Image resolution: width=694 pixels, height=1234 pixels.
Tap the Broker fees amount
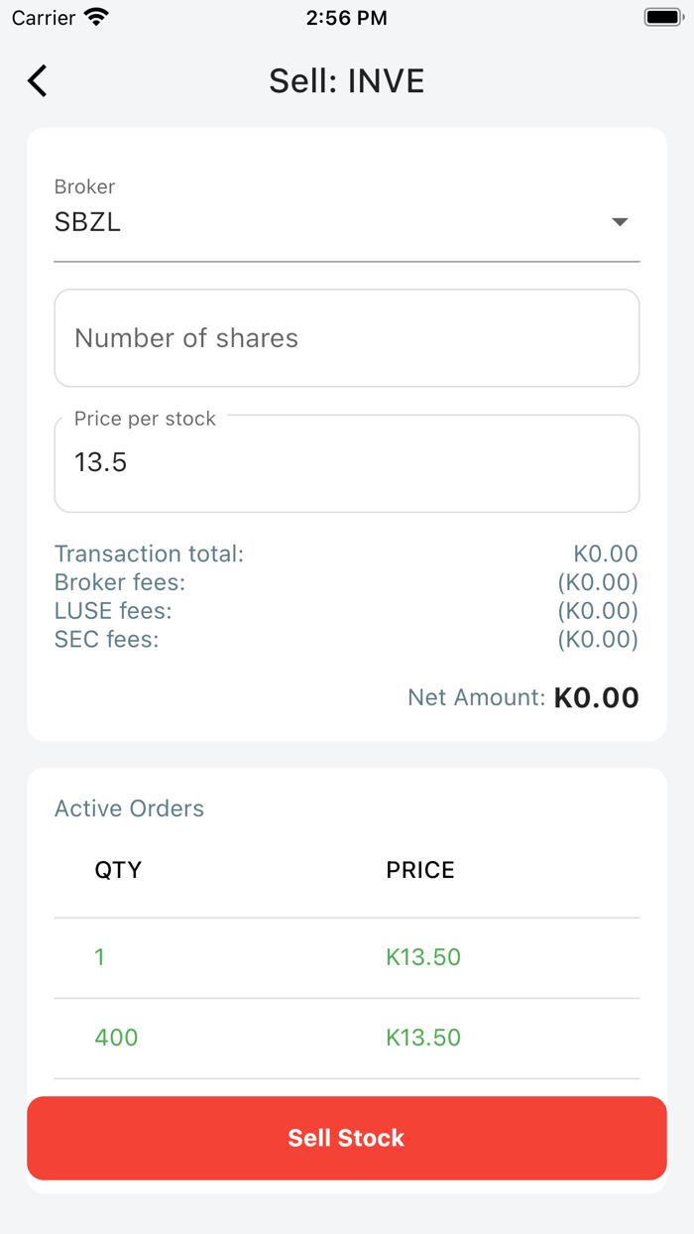coord(598,582)
